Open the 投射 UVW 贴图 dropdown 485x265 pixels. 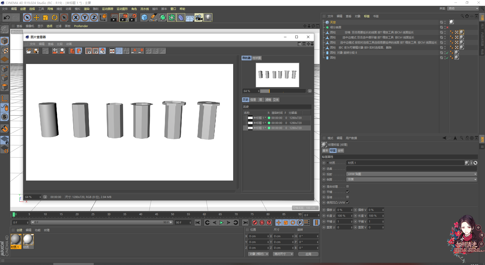[411, 174]
